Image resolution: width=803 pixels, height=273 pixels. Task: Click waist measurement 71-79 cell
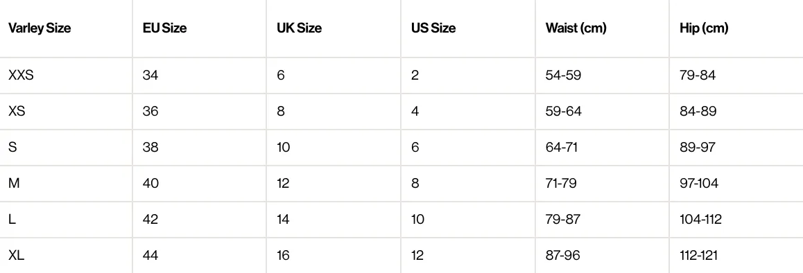561,183
